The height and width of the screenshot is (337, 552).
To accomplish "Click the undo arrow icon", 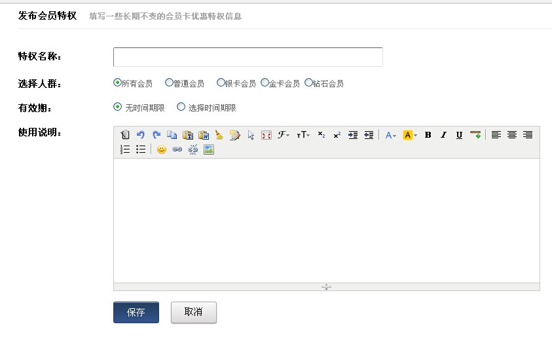I will coord(141,135).
